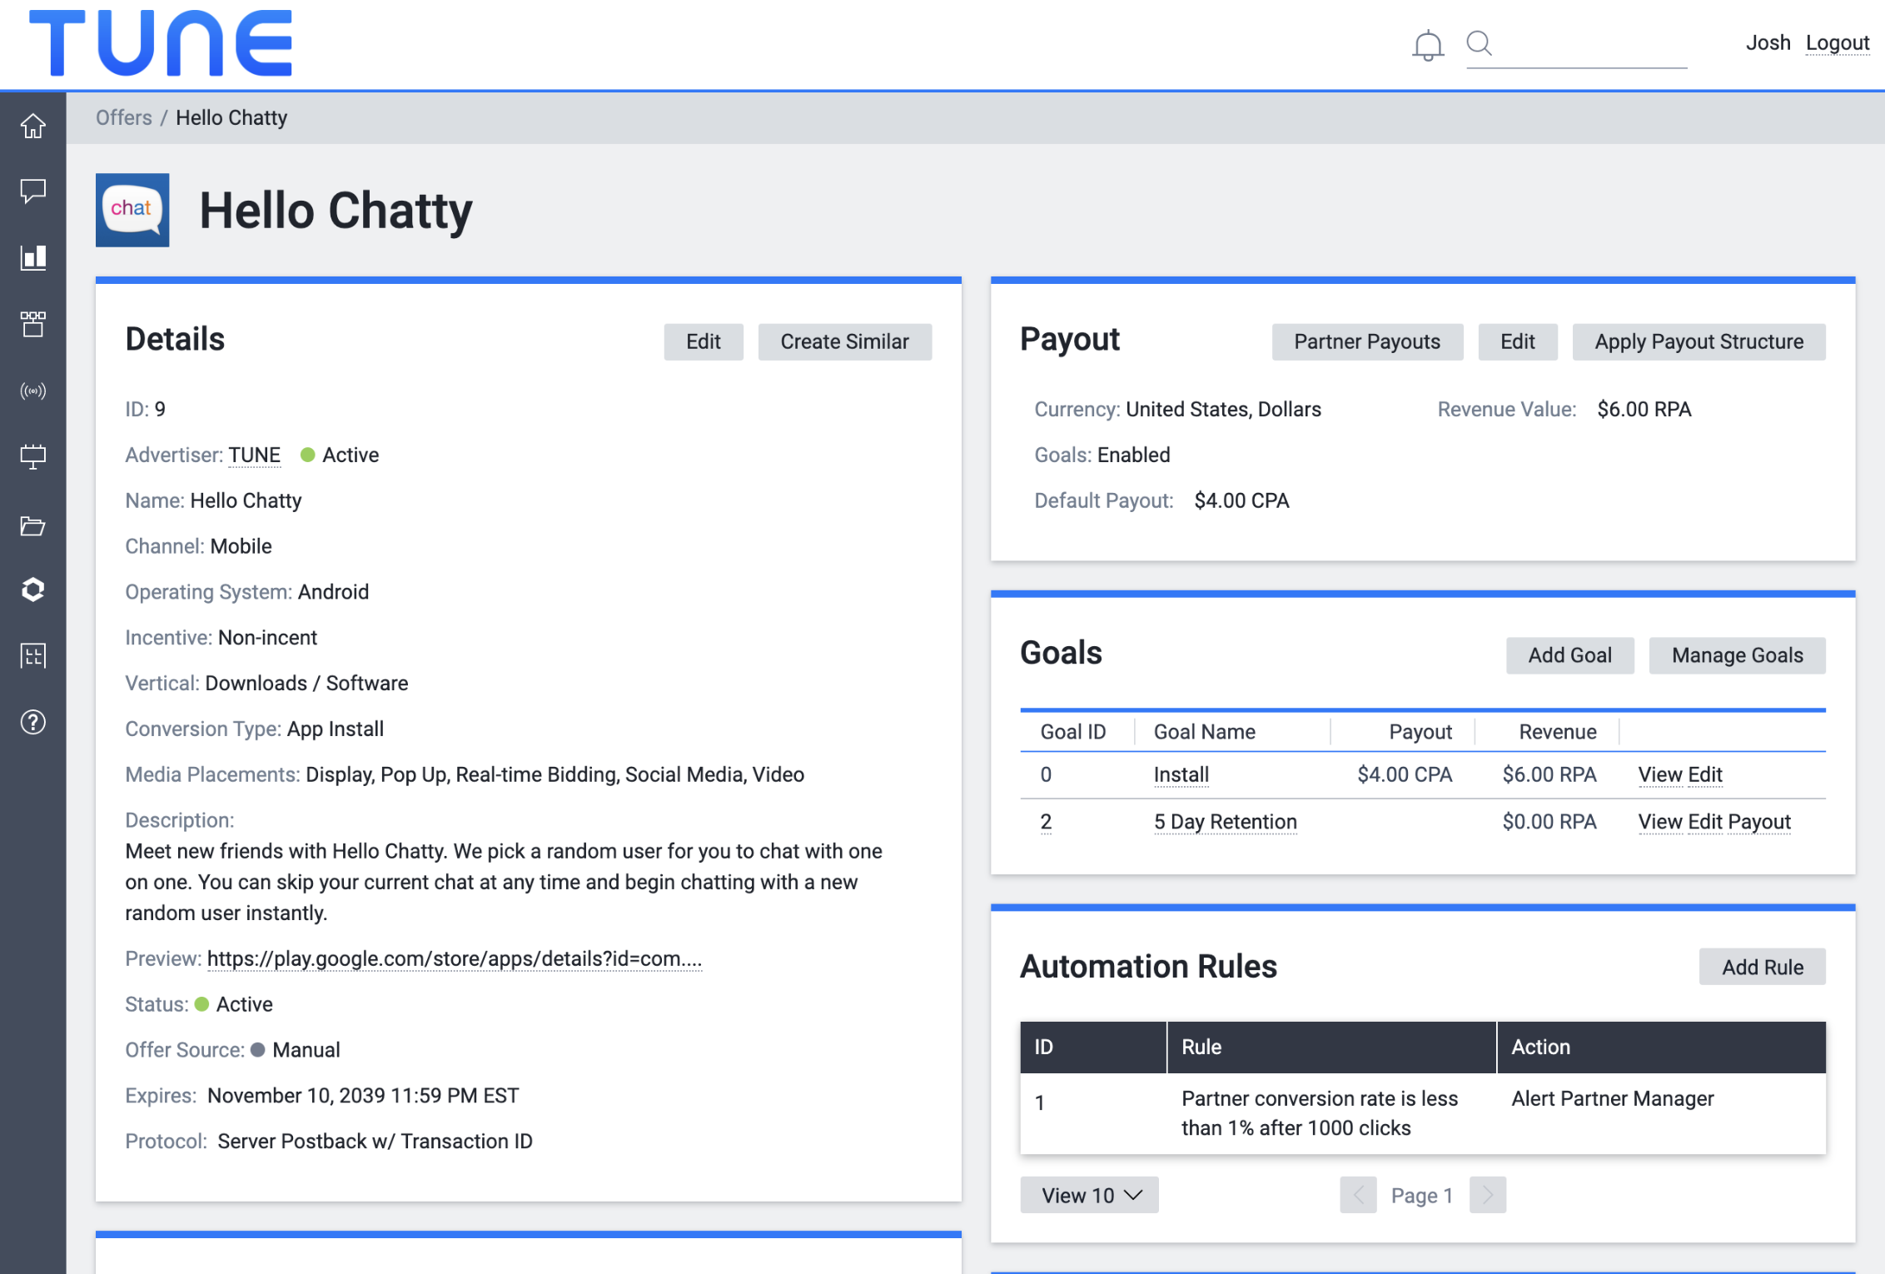Image resolution: width=1885 pixels, height=1274 pixels.
Task: Click the Offers breadcrumb link
Action: tap(123, 117)
